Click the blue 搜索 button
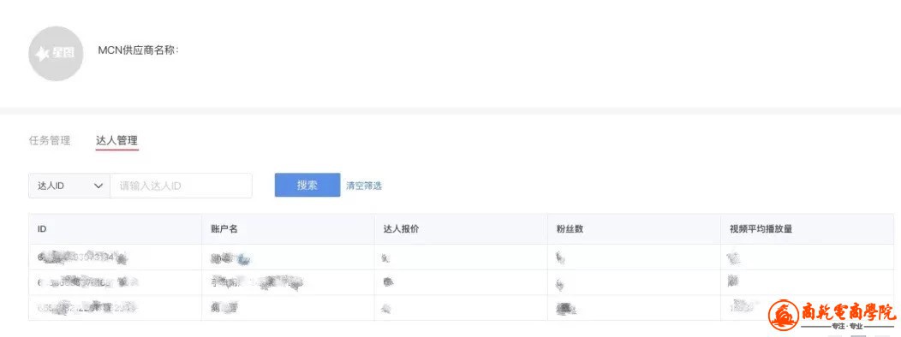This screenshot has width=901, height=337. (x=307, y=186)
